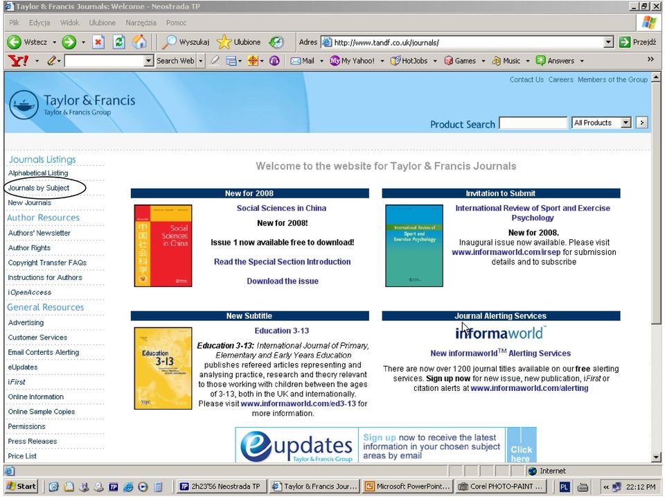This screenshot has width=665, height=497.
Task: Click the green Back (Wstecz) arrow icon
Action: [14, 42]
